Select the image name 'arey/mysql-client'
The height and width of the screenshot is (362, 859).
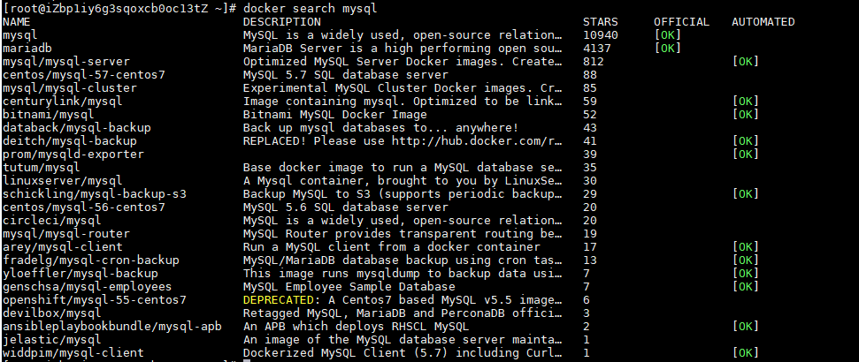(63, 247)
